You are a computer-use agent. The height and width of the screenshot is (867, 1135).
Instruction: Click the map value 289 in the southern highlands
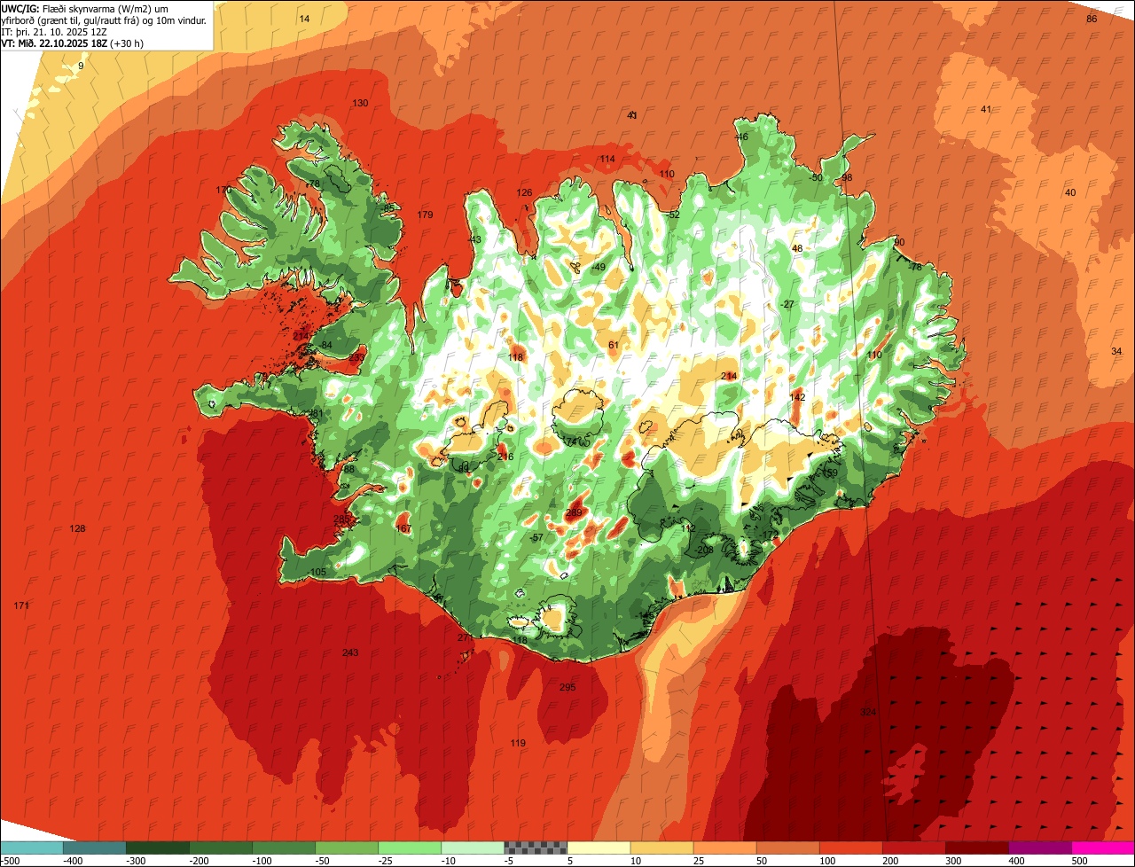(x=574, y=512)
